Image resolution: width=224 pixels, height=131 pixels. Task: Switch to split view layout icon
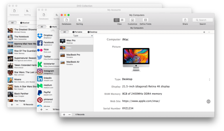pyautogui.click(x=117, y=20)
